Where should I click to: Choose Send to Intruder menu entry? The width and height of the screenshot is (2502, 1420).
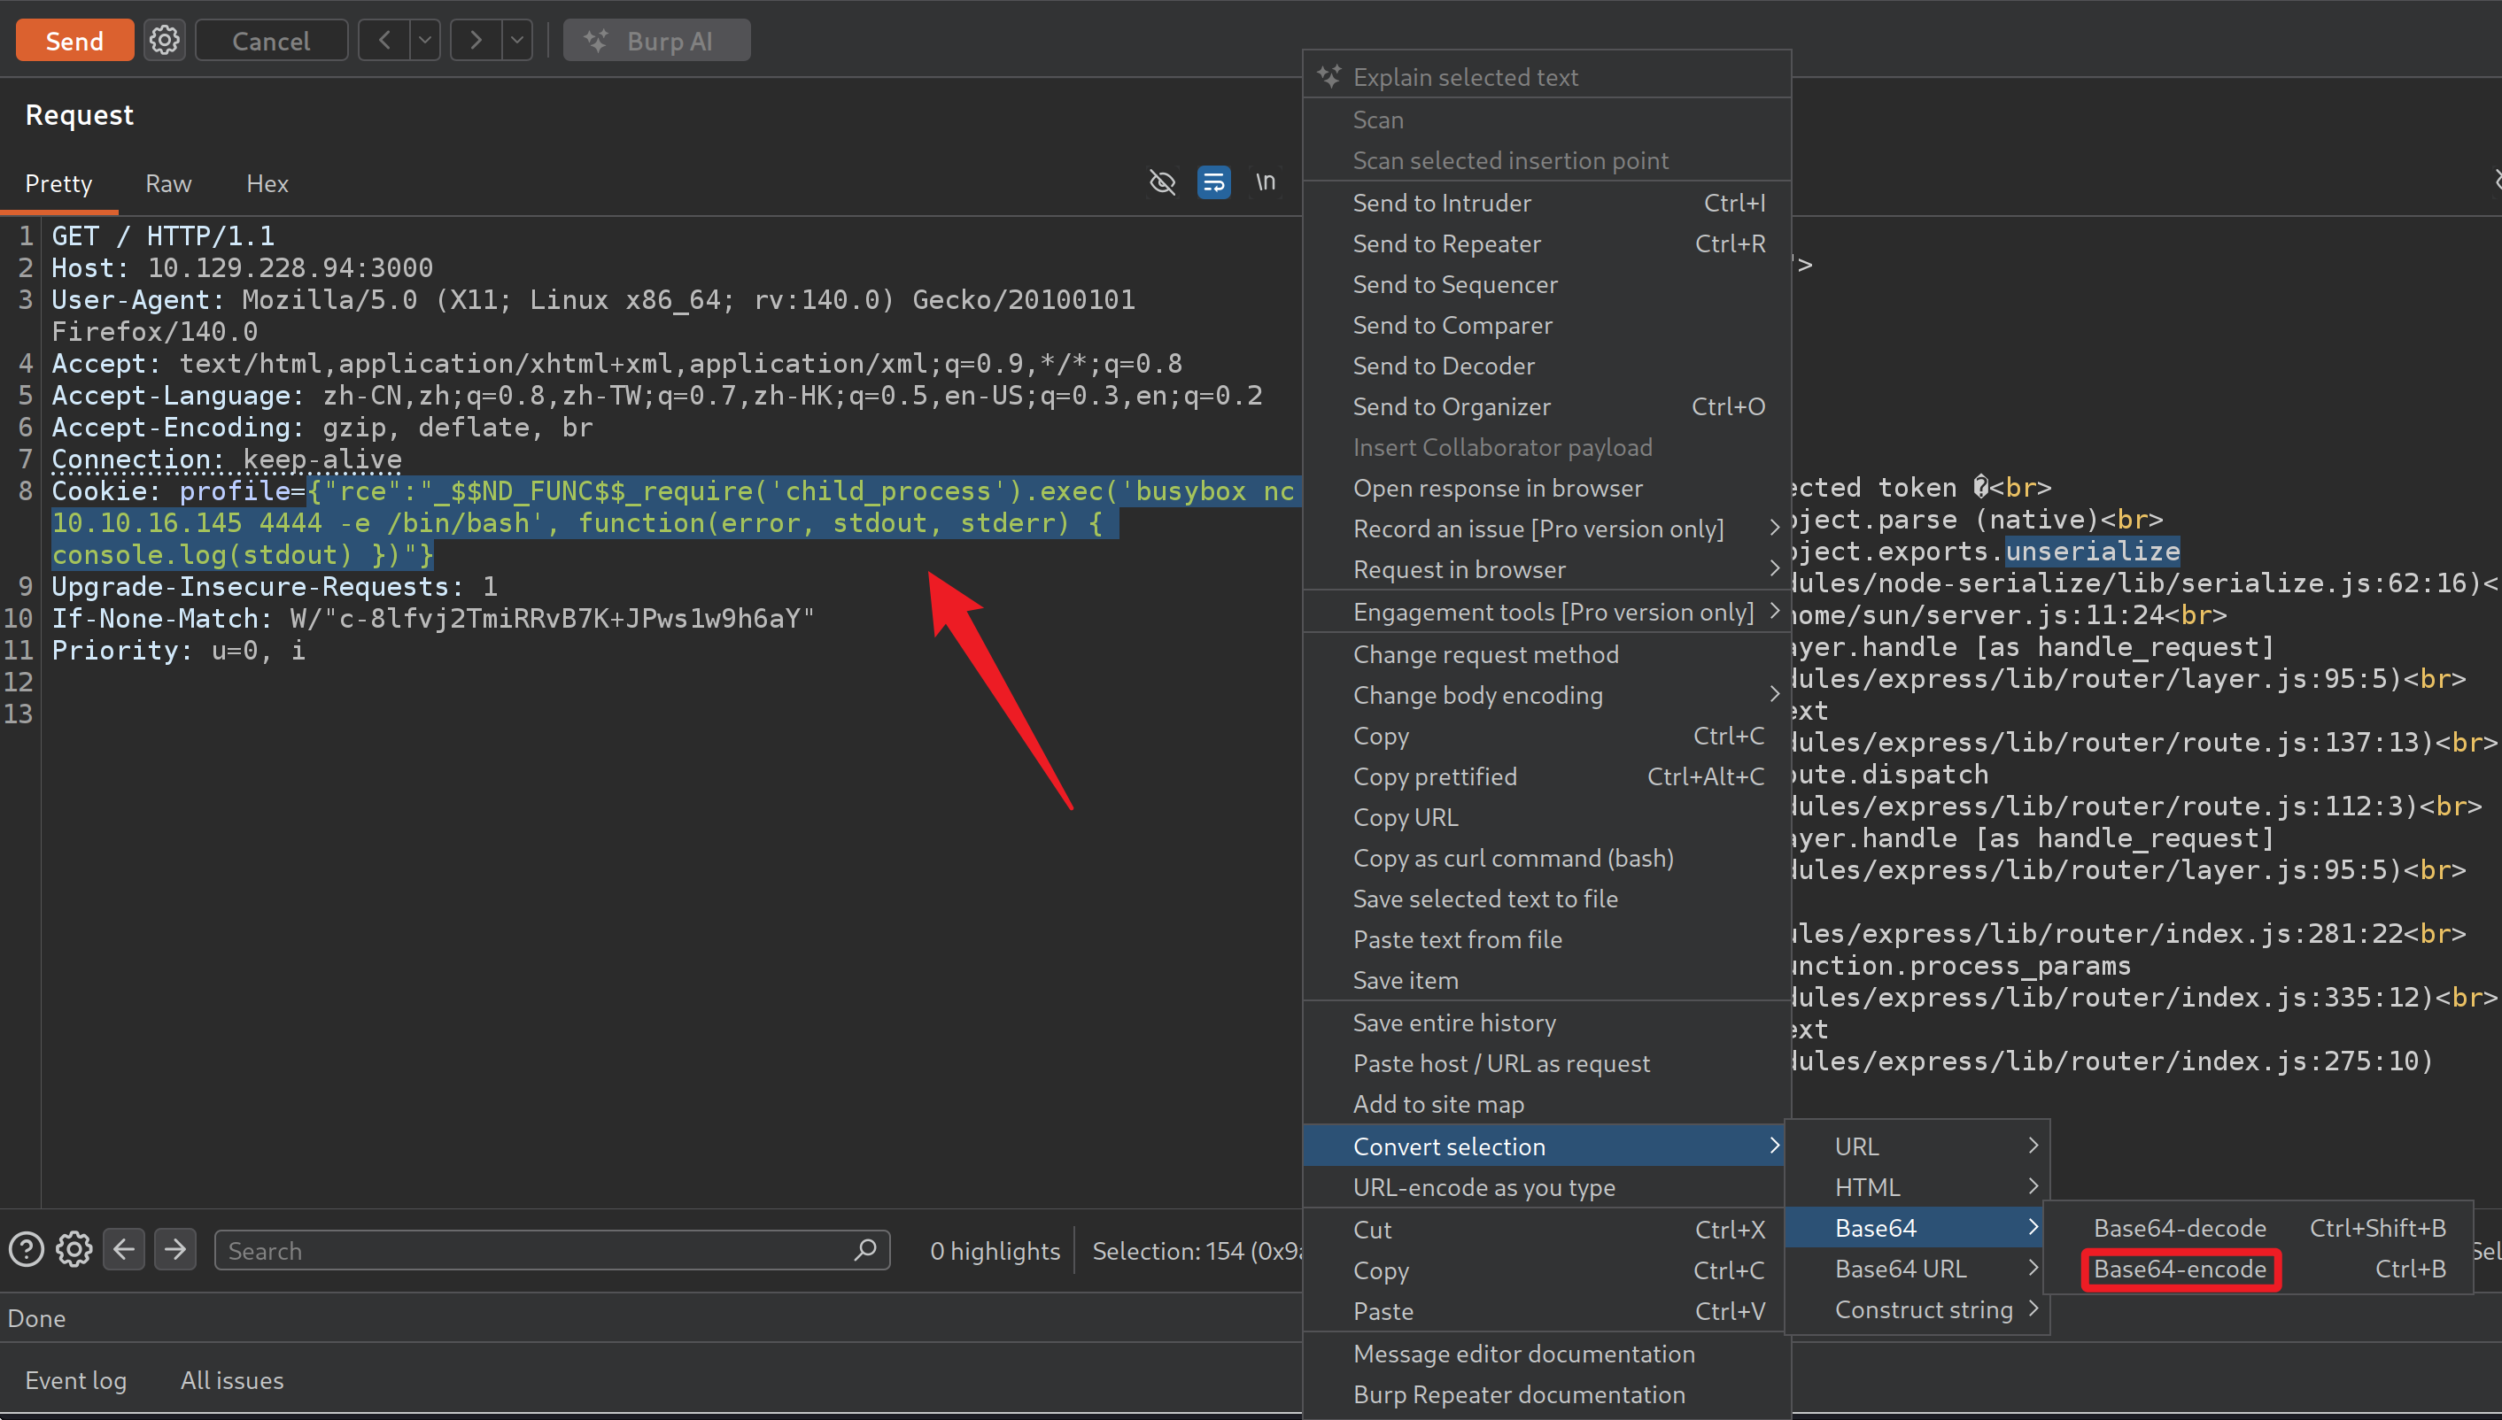(x=1442, y=203)
